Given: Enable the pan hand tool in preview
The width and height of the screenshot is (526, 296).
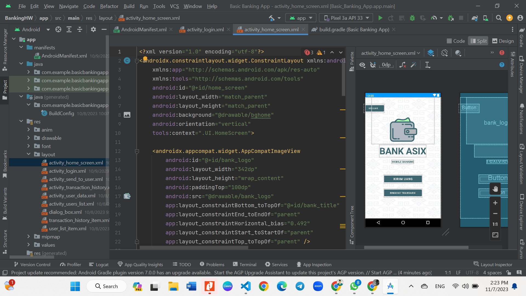Looking at the screenshot, I should pos(495,189).
